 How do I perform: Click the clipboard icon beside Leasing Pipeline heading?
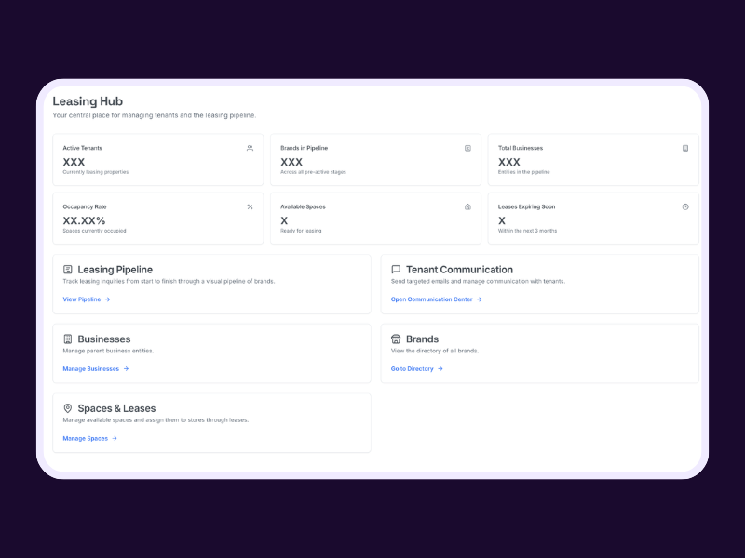(68, 269)
